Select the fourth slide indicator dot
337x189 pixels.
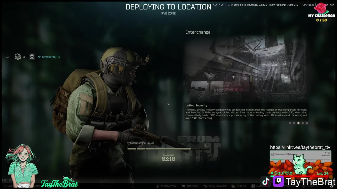(x=303, y=123)
